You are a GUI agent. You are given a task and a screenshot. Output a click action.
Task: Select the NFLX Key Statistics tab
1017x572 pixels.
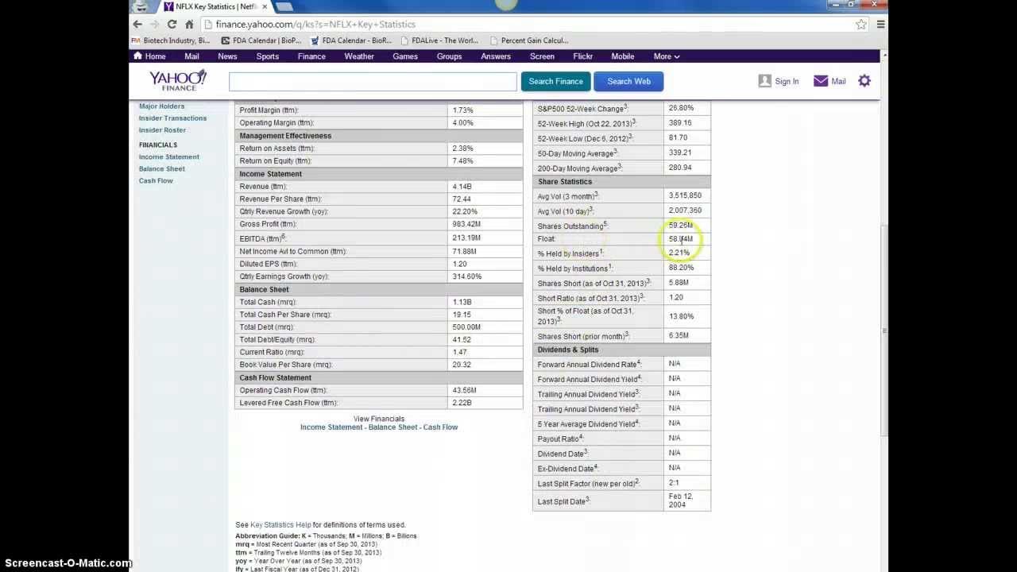coord(215,6)
